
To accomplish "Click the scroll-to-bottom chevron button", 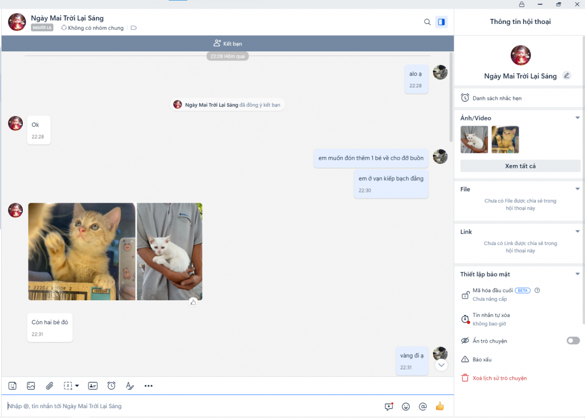I will pos(442,365).
